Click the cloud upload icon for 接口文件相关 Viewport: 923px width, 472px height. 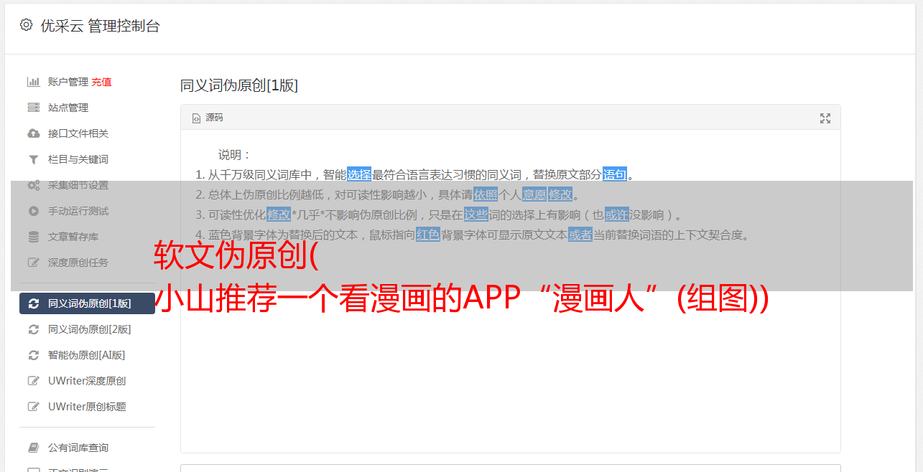pyautogui.click(x=33, y=133)
